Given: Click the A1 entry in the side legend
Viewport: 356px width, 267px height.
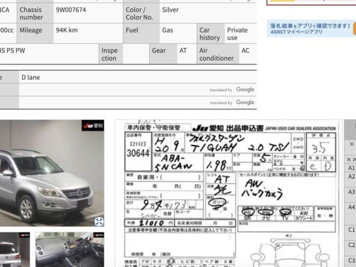Looking at the screenshot, I should click(x=351, y=168).
